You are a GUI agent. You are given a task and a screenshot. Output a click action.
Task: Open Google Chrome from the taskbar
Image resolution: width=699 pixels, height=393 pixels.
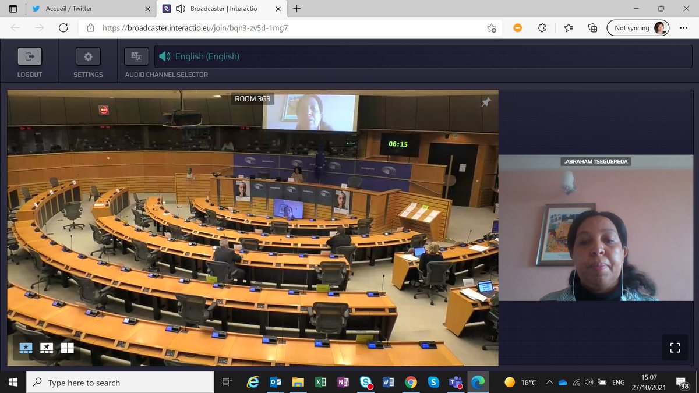[411, 383]
